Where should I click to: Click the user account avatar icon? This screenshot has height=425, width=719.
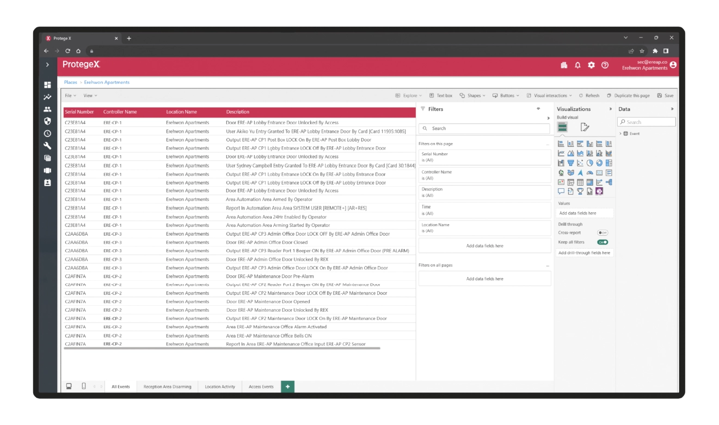[673, 65]
